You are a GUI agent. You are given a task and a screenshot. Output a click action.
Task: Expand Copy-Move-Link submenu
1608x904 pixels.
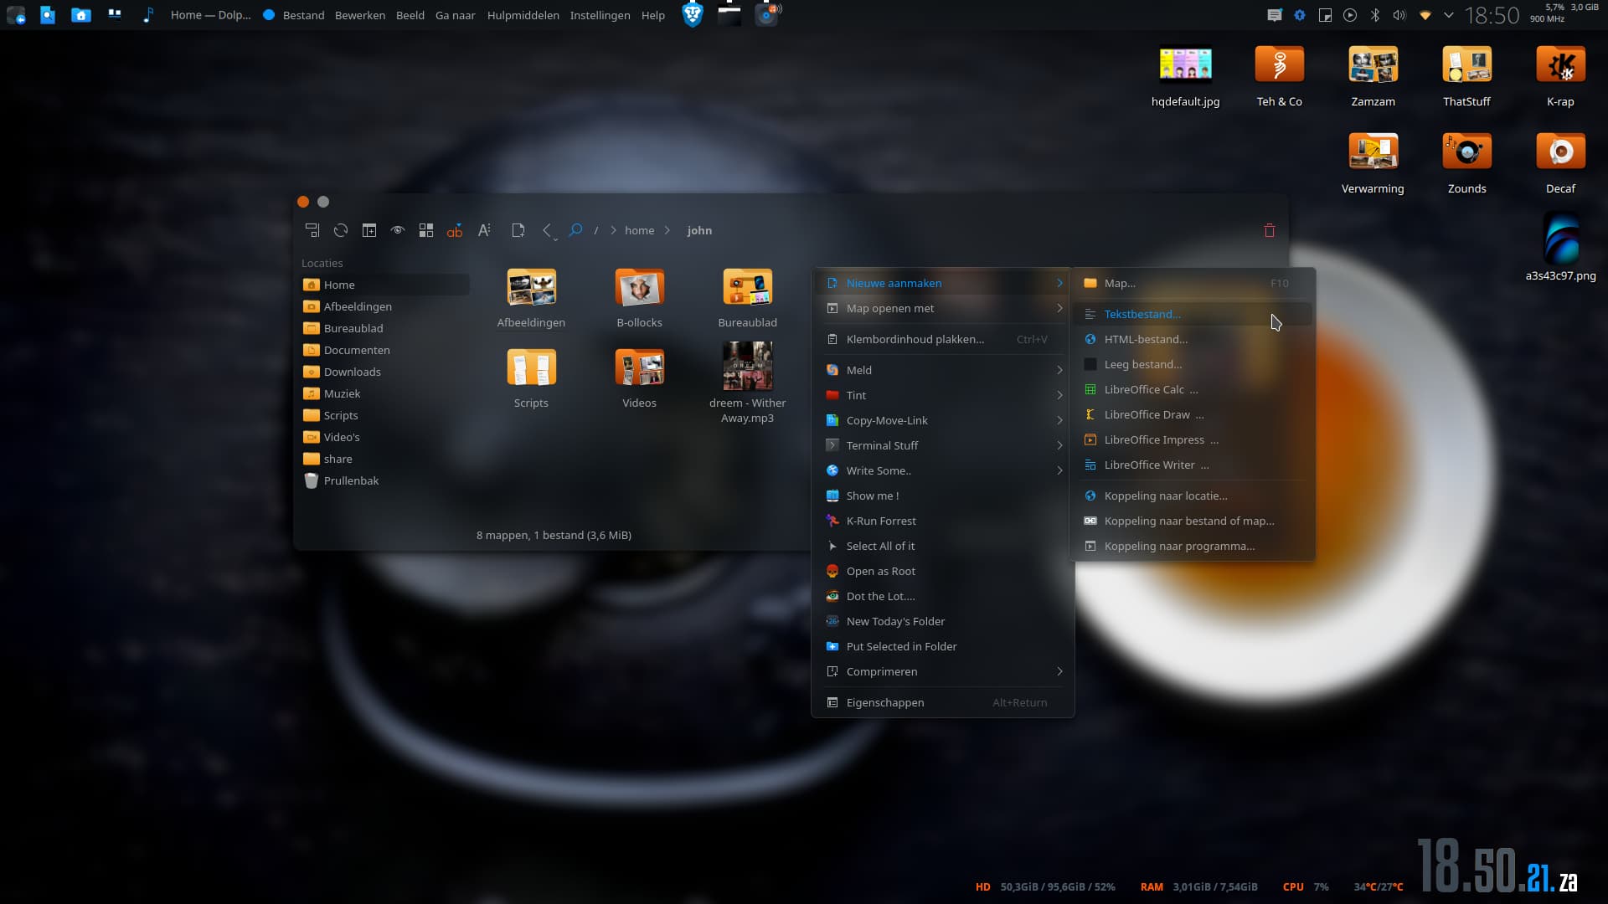click(x=943, y=420)
